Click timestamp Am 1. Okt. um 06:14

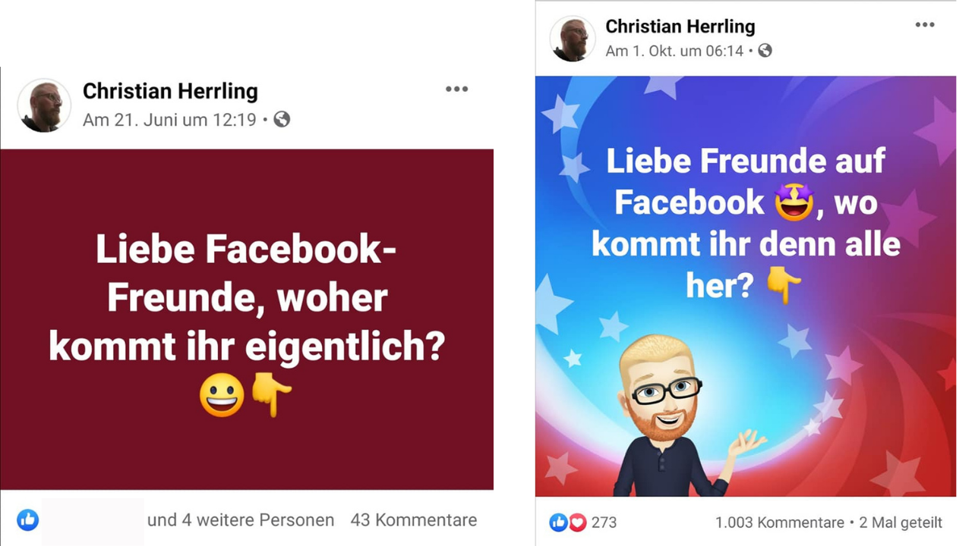(x=675, y=51)
